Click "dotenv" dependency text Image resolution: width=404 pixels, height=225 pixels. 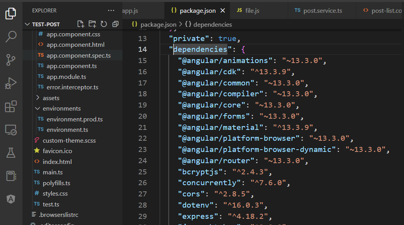click(196, 205)
